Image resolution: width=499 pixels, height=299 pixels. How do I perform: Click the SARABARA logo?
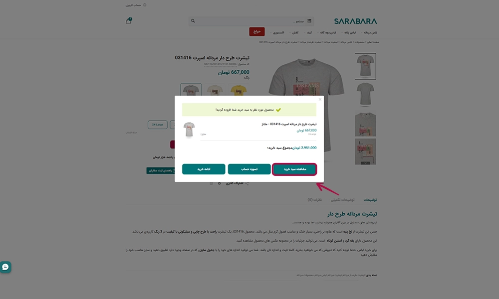(x=355, y=21)
